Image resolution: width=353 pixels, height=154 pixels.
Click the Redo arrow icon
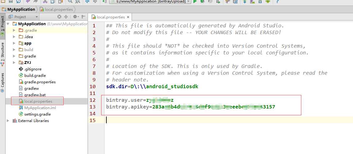[35, 1]
